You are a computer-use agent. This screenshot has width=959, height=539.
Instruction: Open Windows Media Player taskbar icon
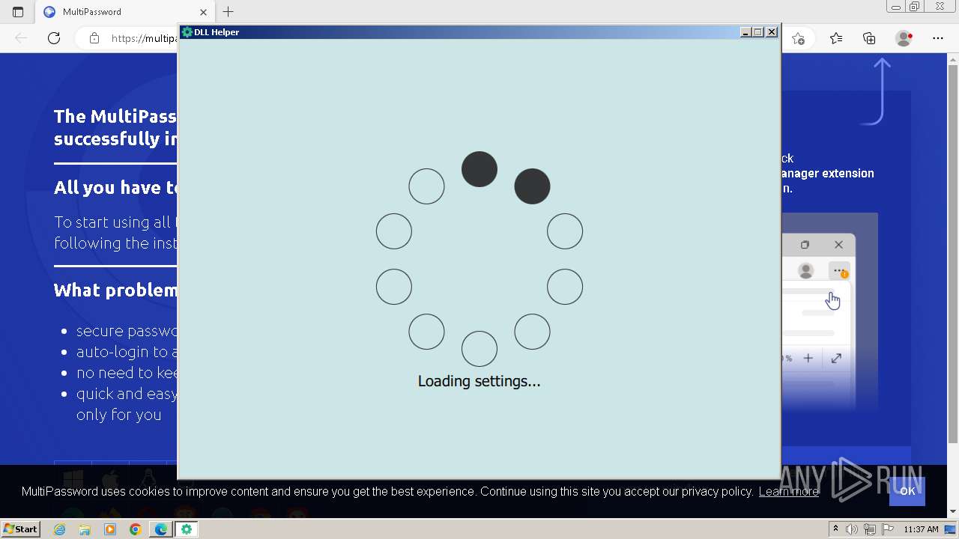pos(110,529)
